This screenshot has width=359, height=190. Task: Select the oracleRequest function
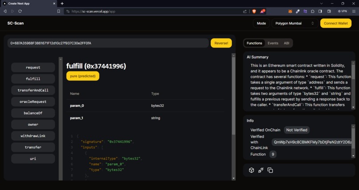(33, 101)
